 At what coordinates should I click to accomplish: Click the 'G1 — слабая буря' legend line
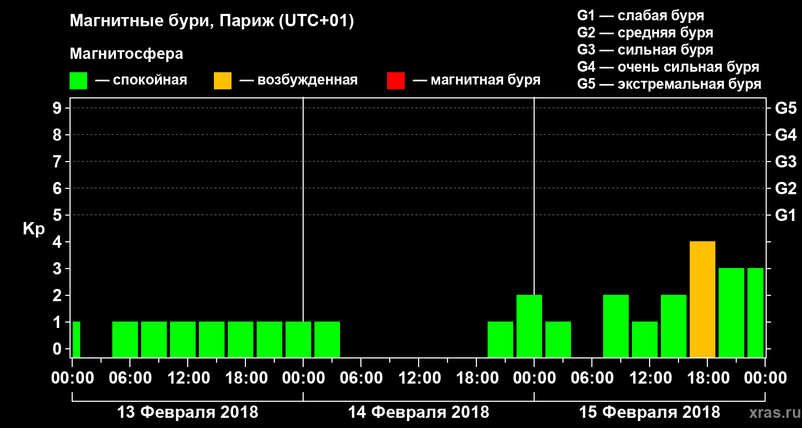(641, 16)
